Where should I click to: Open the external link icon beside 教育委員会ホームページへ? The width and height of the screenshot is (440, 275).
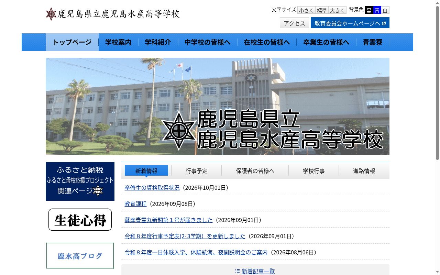(x=384, y=23)
